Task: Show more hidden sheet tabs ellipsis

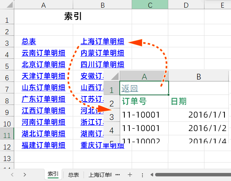Action: [117, 175]
